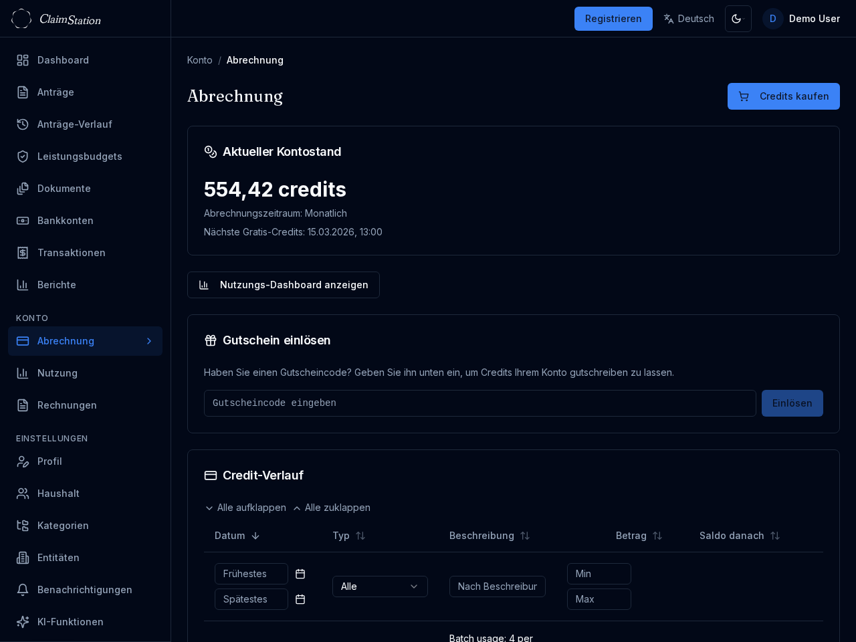The width and height of the screenshot is (856, 642).
Task: Sort the Betrag column
Action: coord(657,536)
